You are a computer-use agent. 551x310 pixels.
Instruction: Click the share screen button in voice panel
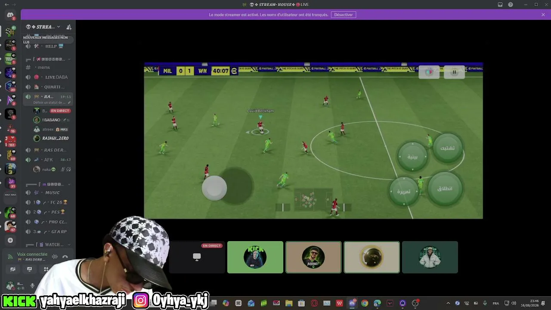pyautogui.click(x=29, y=269)
